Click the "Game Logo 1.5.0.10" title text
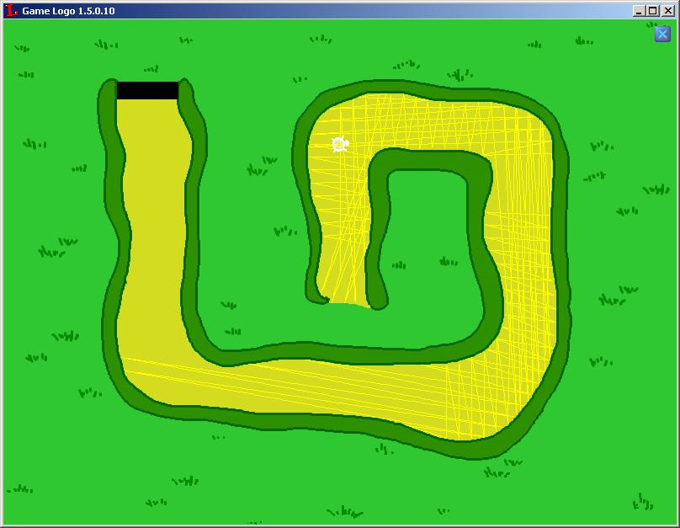680x528 pixels. click(x=68, y=11)
